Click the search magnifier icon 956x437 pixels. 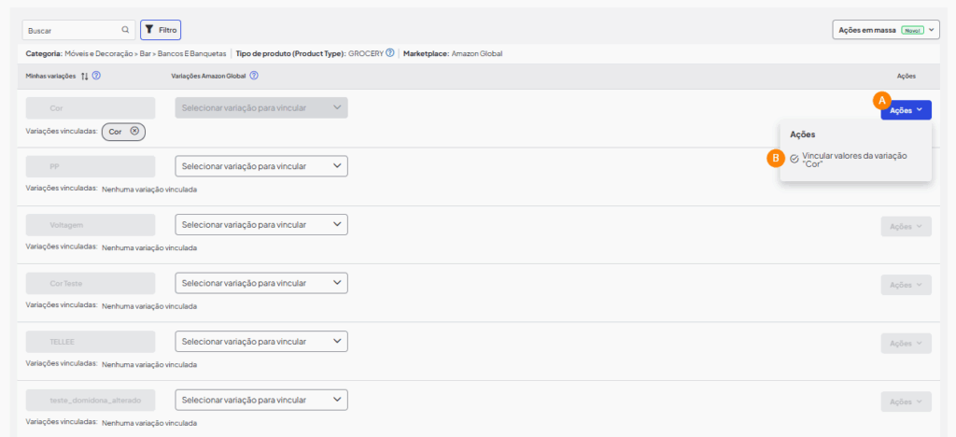[125, 30]
